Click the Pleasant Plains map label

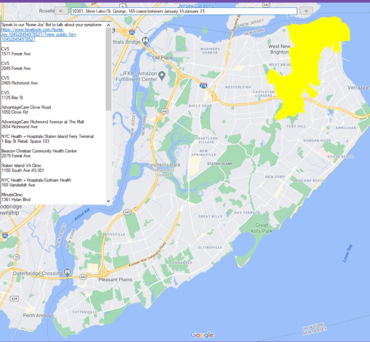115,279
